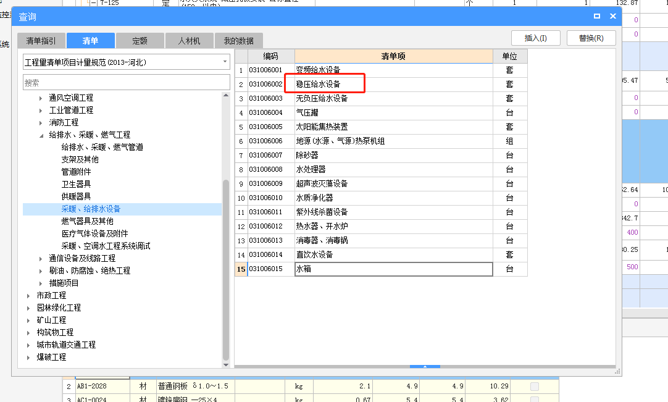Click the 搜索 input field
668x402 pixels.
click(127, 83)
